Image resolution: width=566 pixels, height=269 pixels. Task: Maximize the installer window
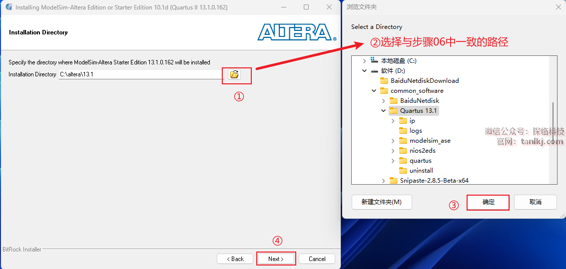(x=306, y=7)
